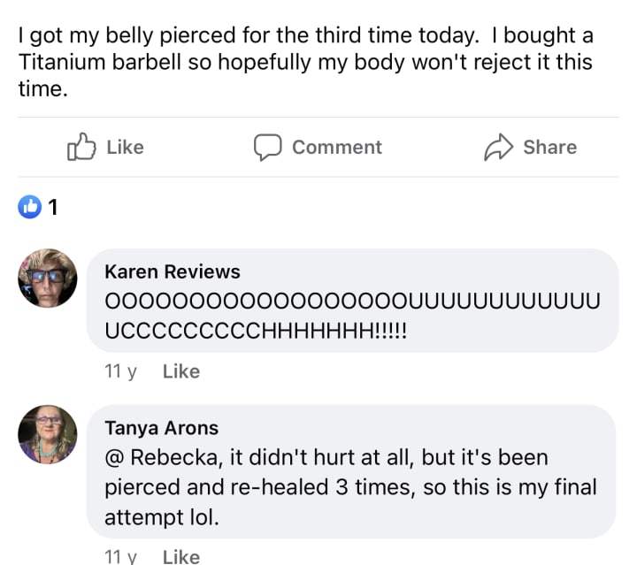Viewport: 637px width, 565px height.
Task: Like Tanya Arons' comment
Action: pos(181,556)
